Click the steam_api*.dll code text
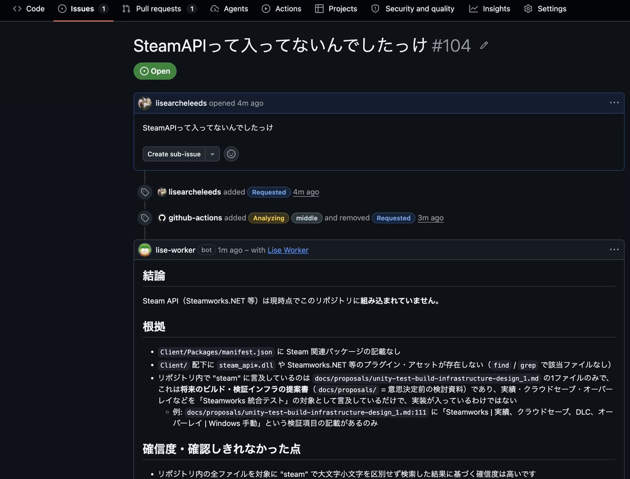The width and height of the screenshot is (630, 479). pos(246,365)
